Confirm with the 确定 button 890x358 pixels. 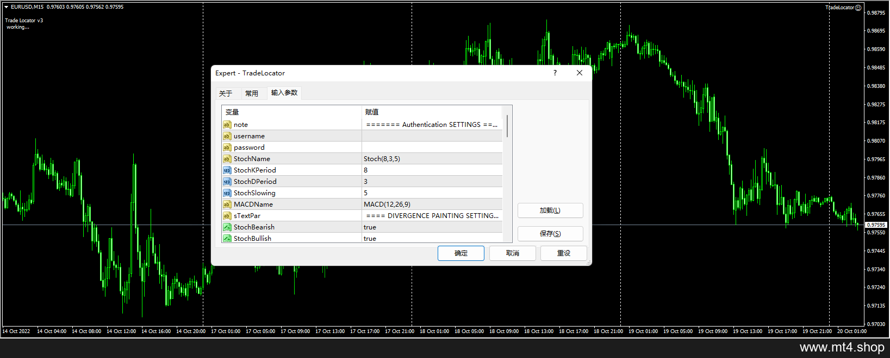tap(461, 253)
